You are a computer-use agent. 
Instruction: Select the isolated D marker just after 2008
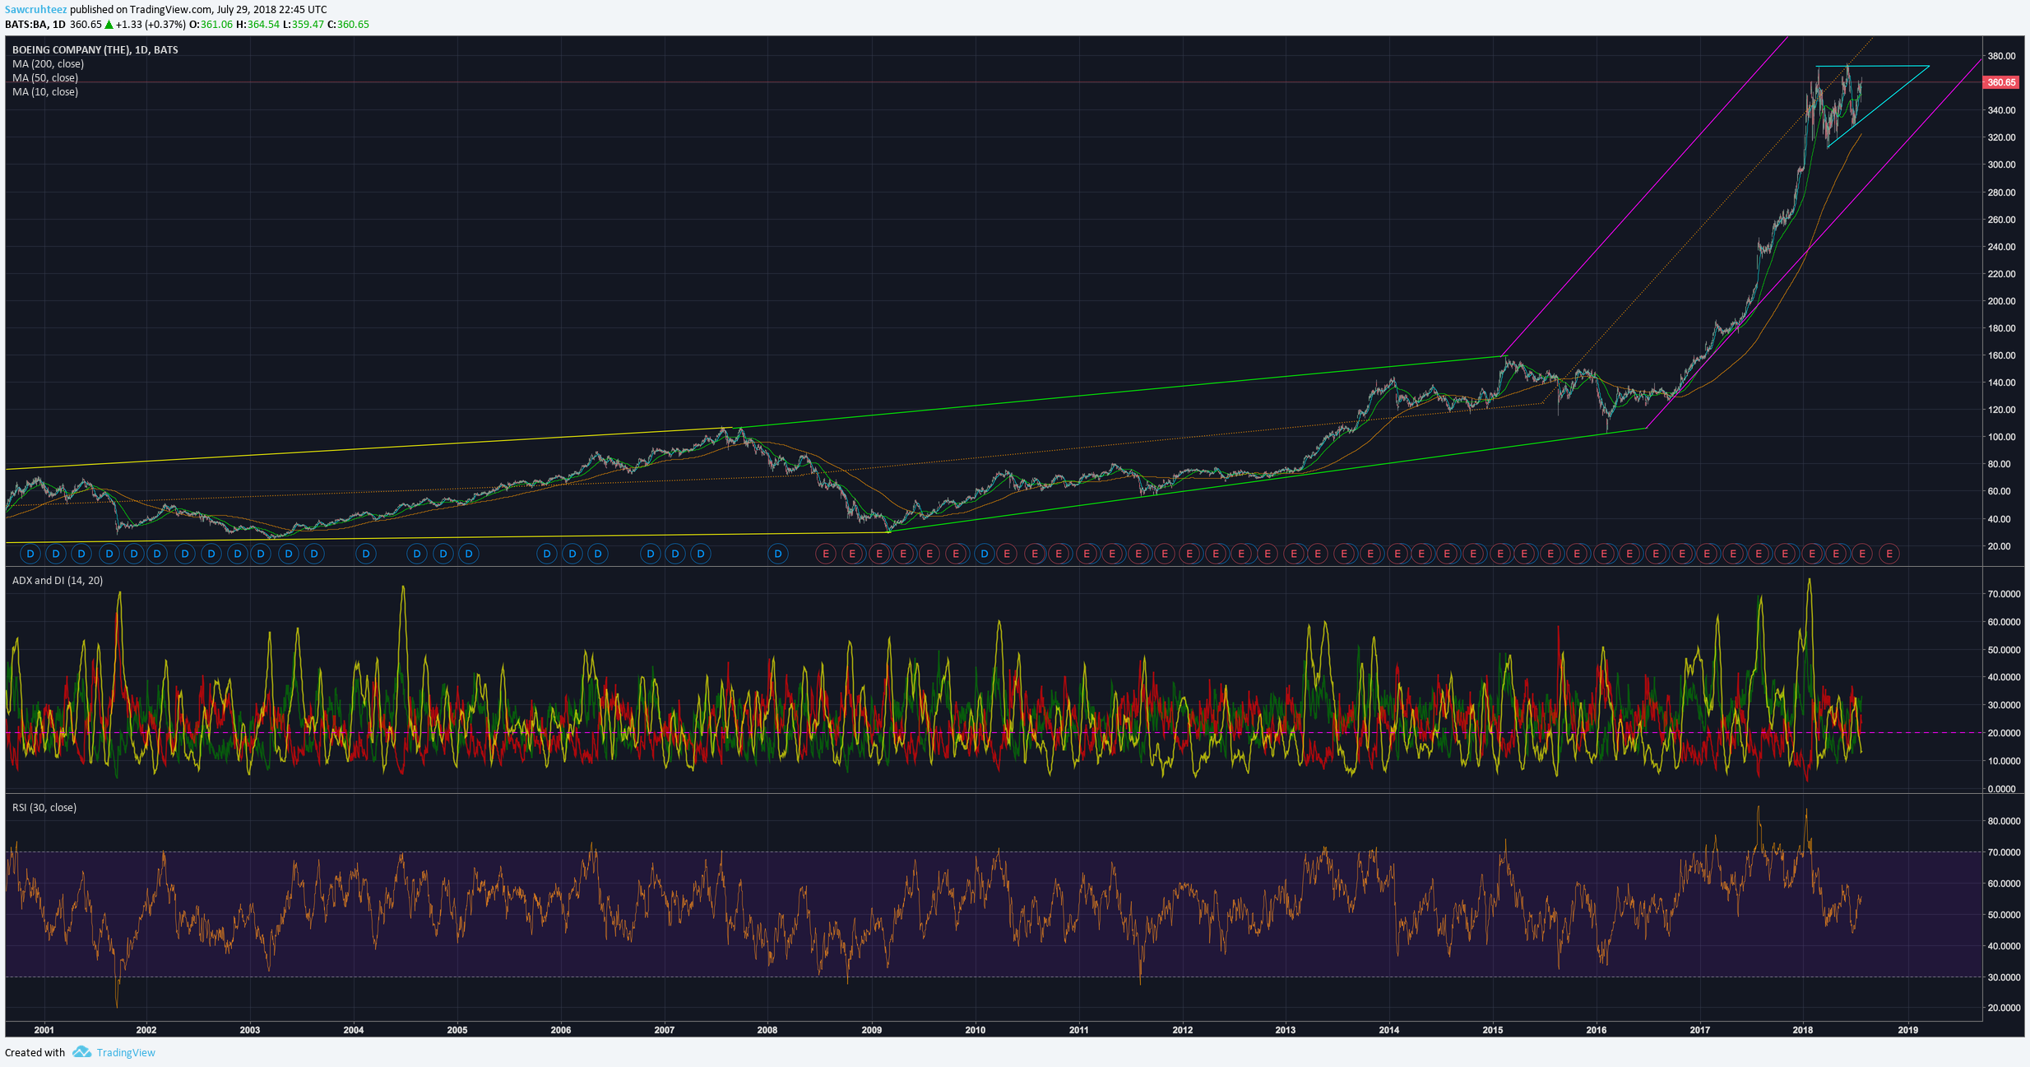[x=778, y=554]
